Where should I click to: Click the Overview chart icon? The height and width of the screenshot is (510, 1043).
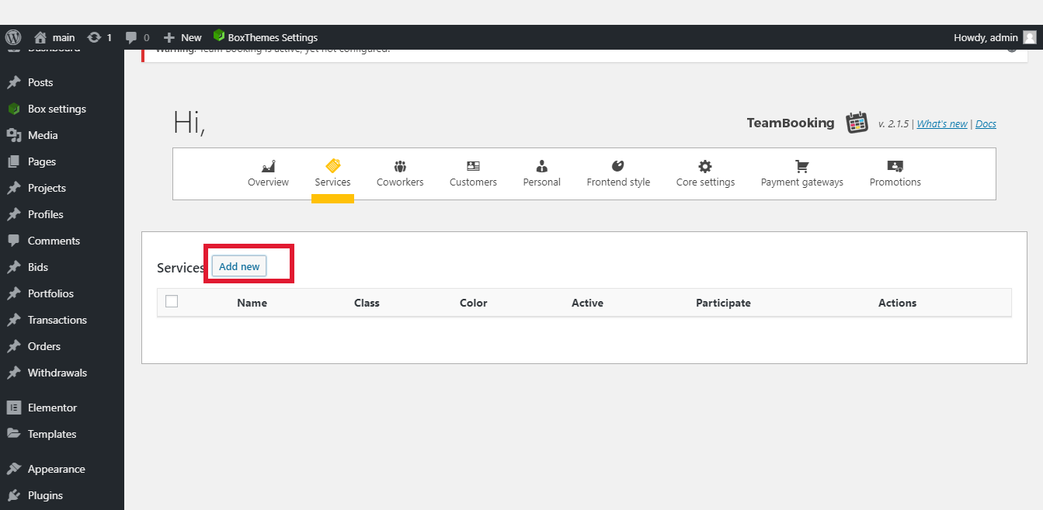pyautogui.click(x=269, y=166)
